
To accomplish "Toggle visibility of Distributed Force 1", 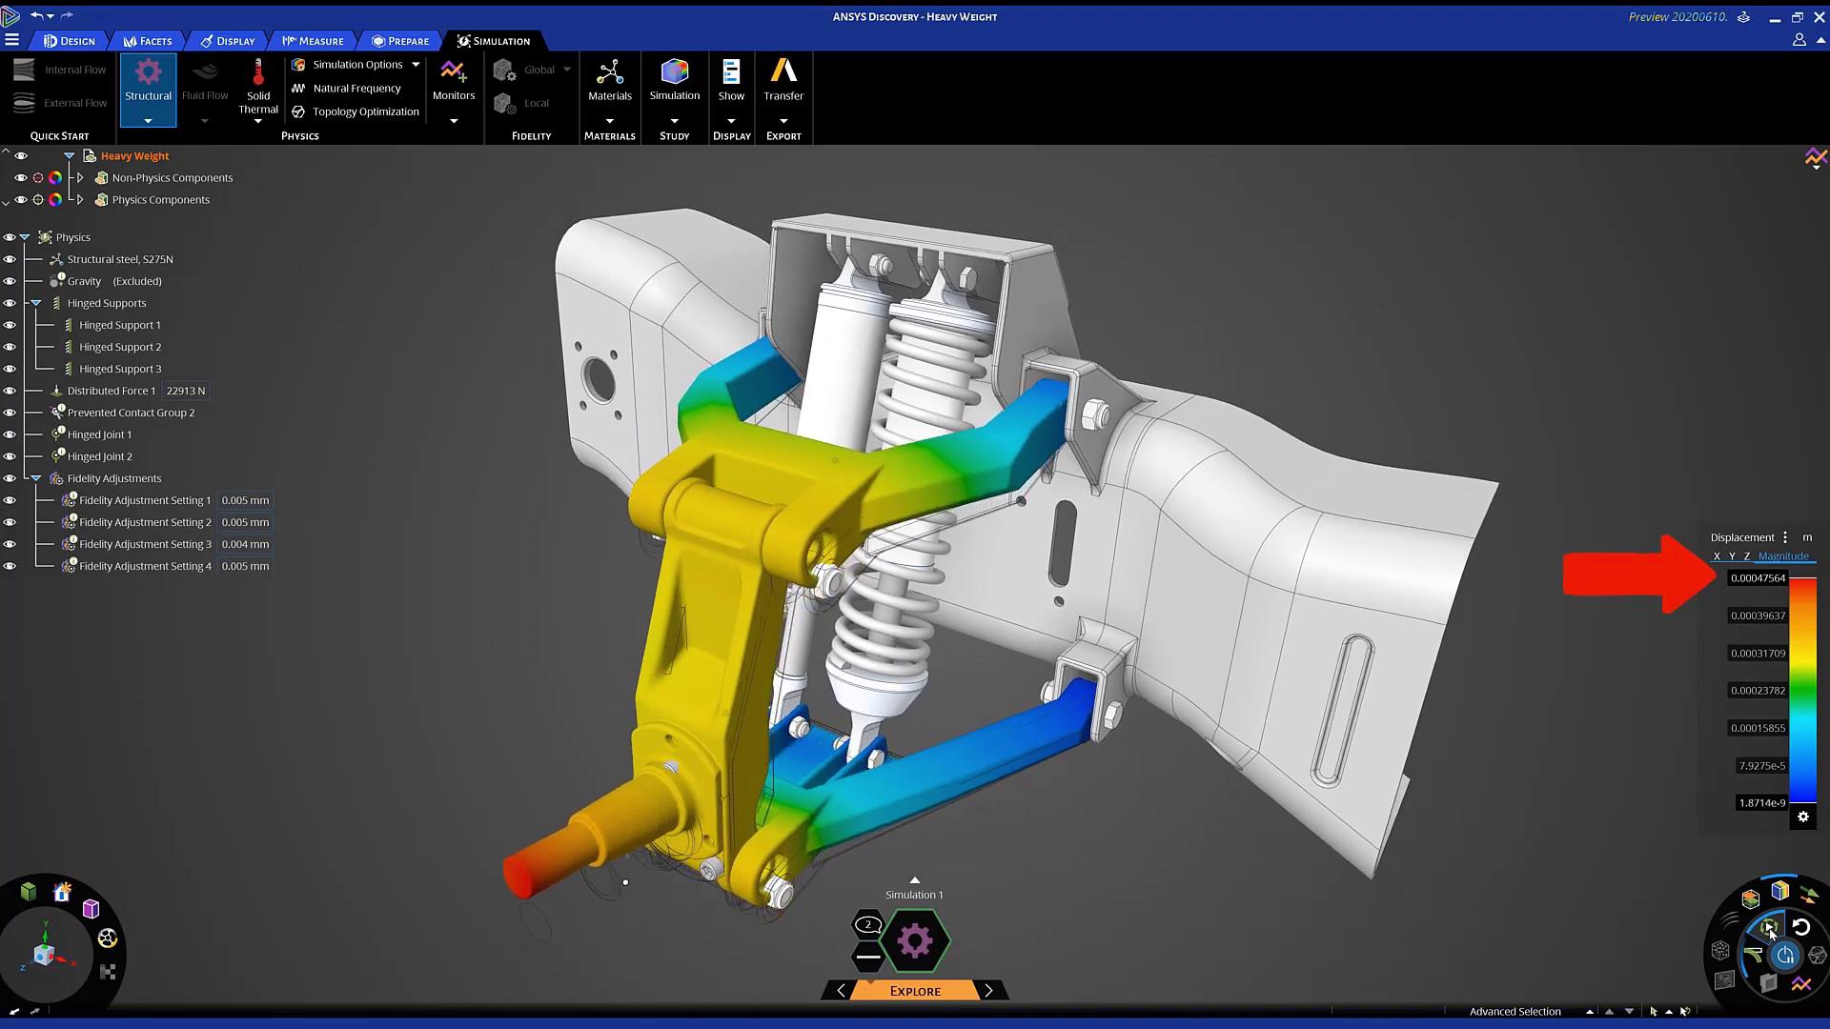I will pyautogui.click(x=10, y=391).
